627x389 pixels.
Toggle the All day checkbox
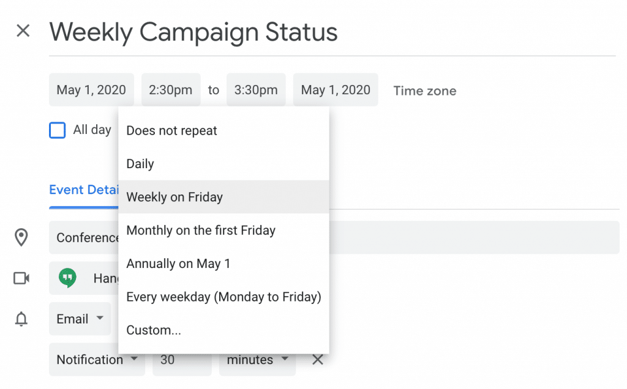pyautogui.click(x=58, y=130)
